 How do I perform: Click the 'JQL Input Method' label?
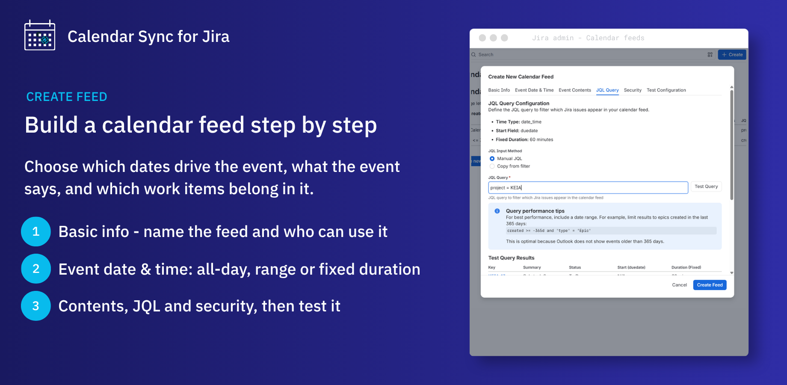coord(505,151)
